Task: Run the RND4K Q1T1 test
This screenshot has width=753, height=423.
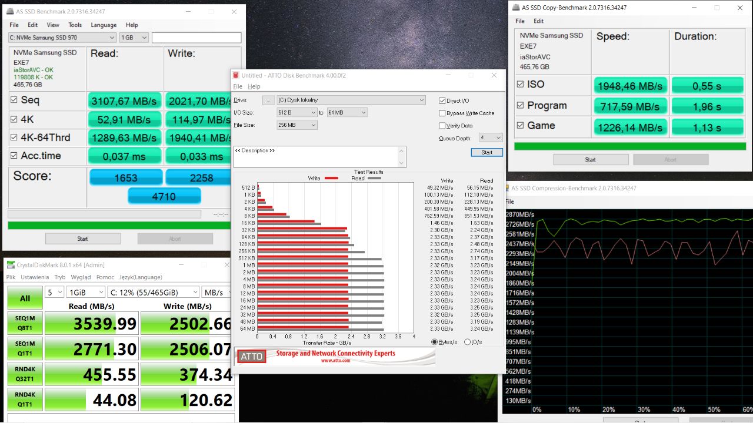Action: (x=25, y=399)
